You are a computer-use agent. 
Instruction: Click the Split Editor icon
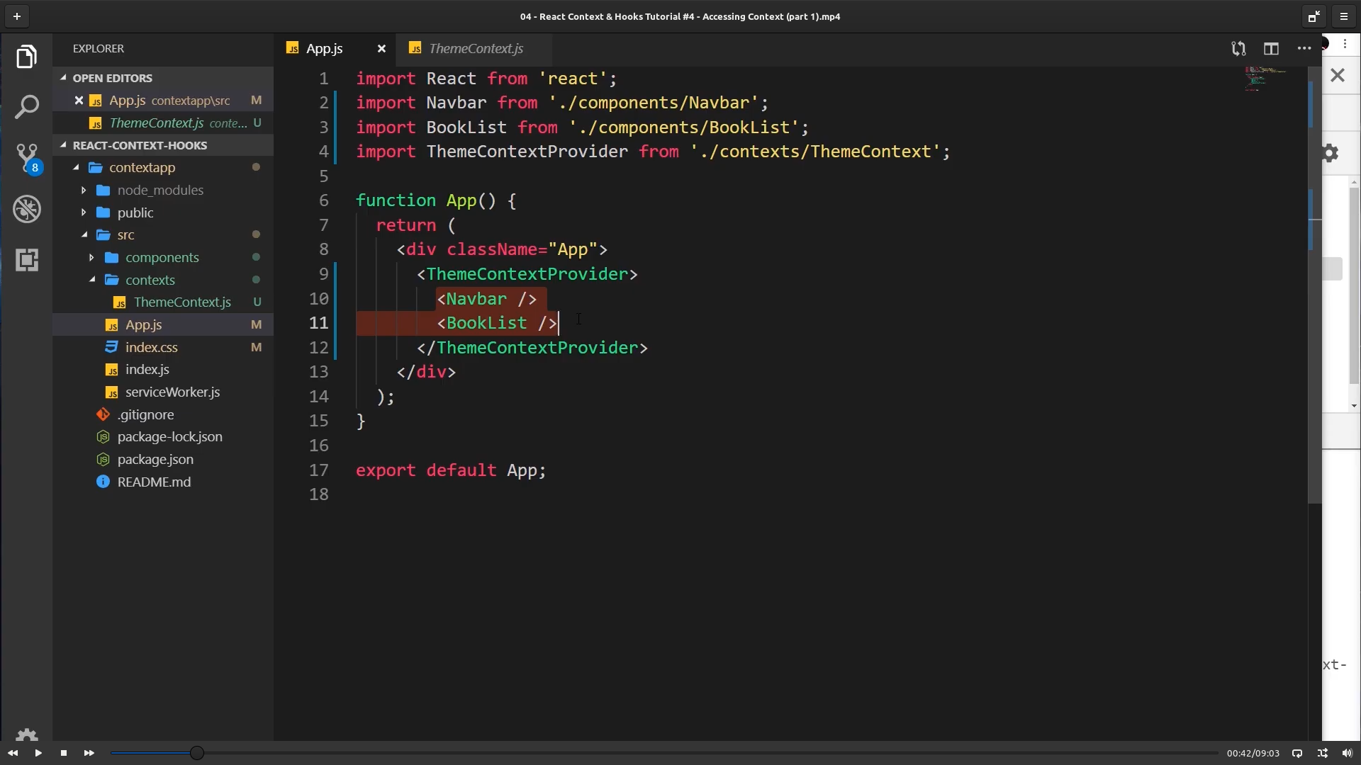pyautogui.click(x=1271, y=48)
